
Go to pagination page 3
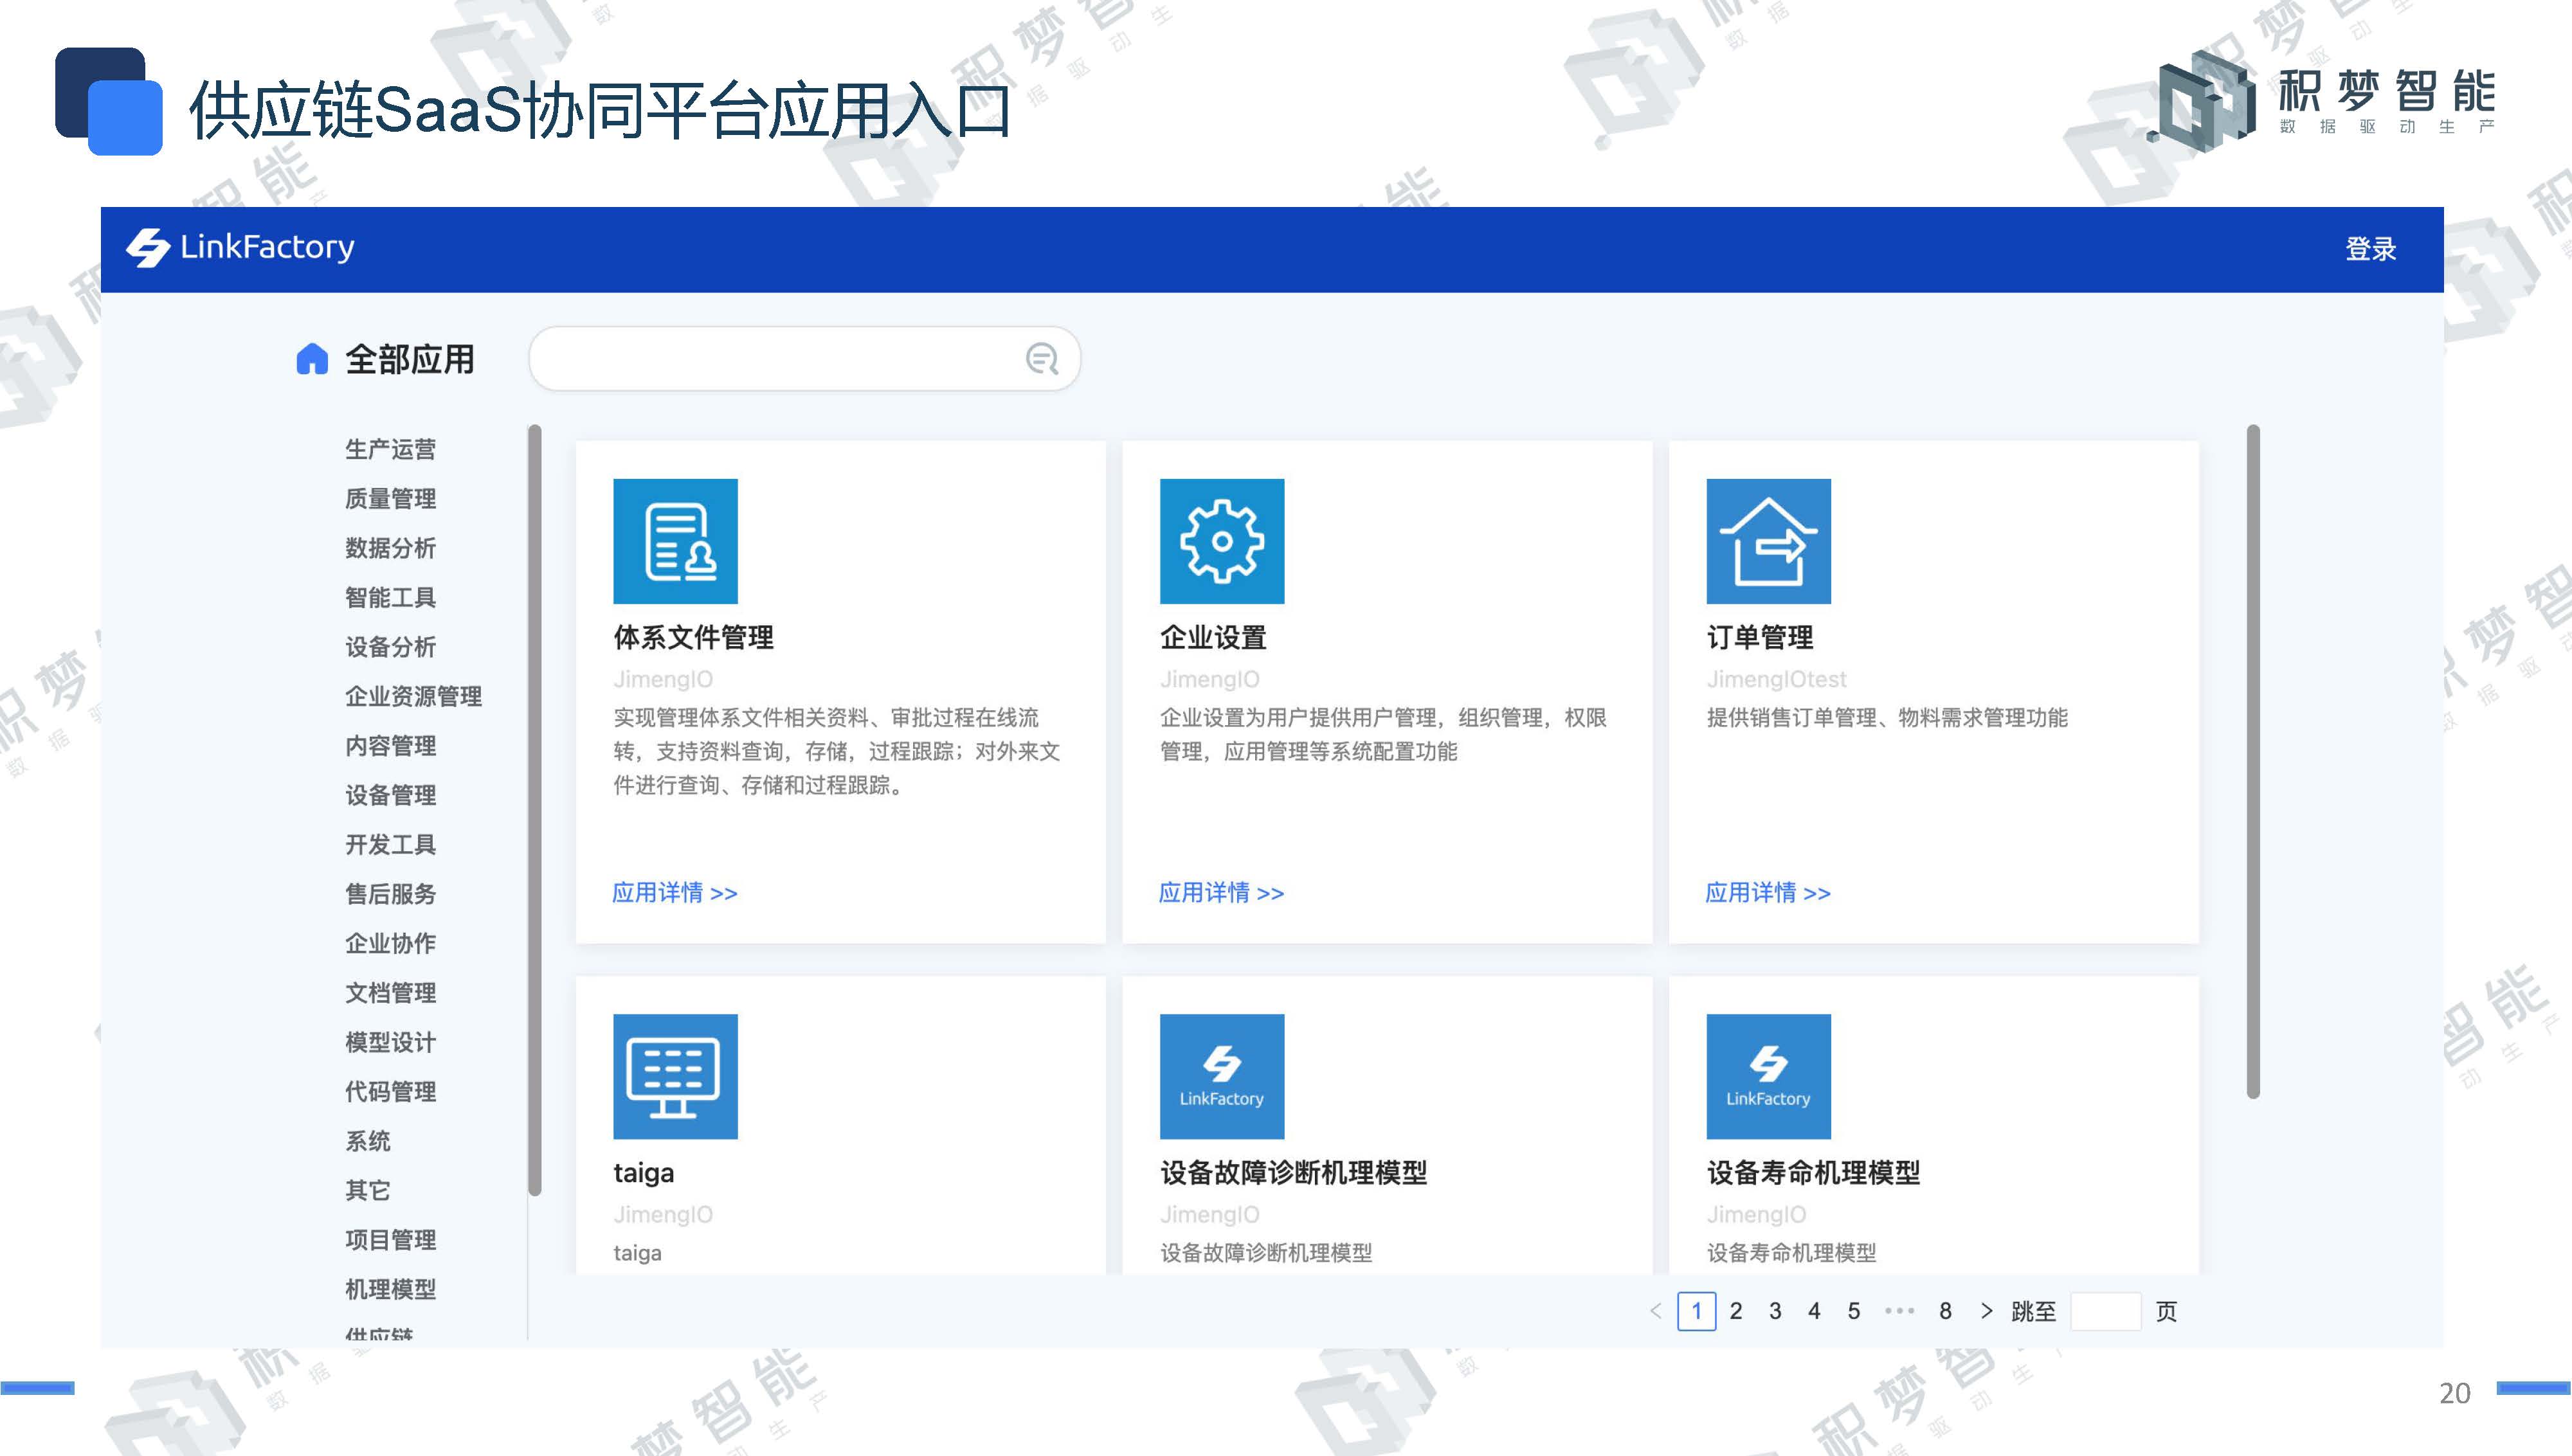[1775, 1311]
